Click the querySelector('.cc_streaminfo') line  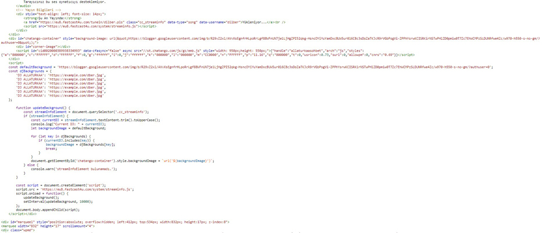86,111
